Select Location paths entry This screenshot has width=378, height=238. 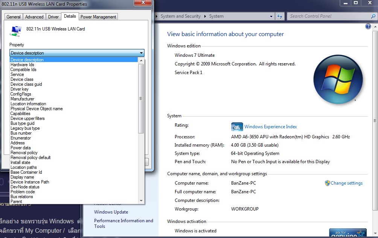74,167
